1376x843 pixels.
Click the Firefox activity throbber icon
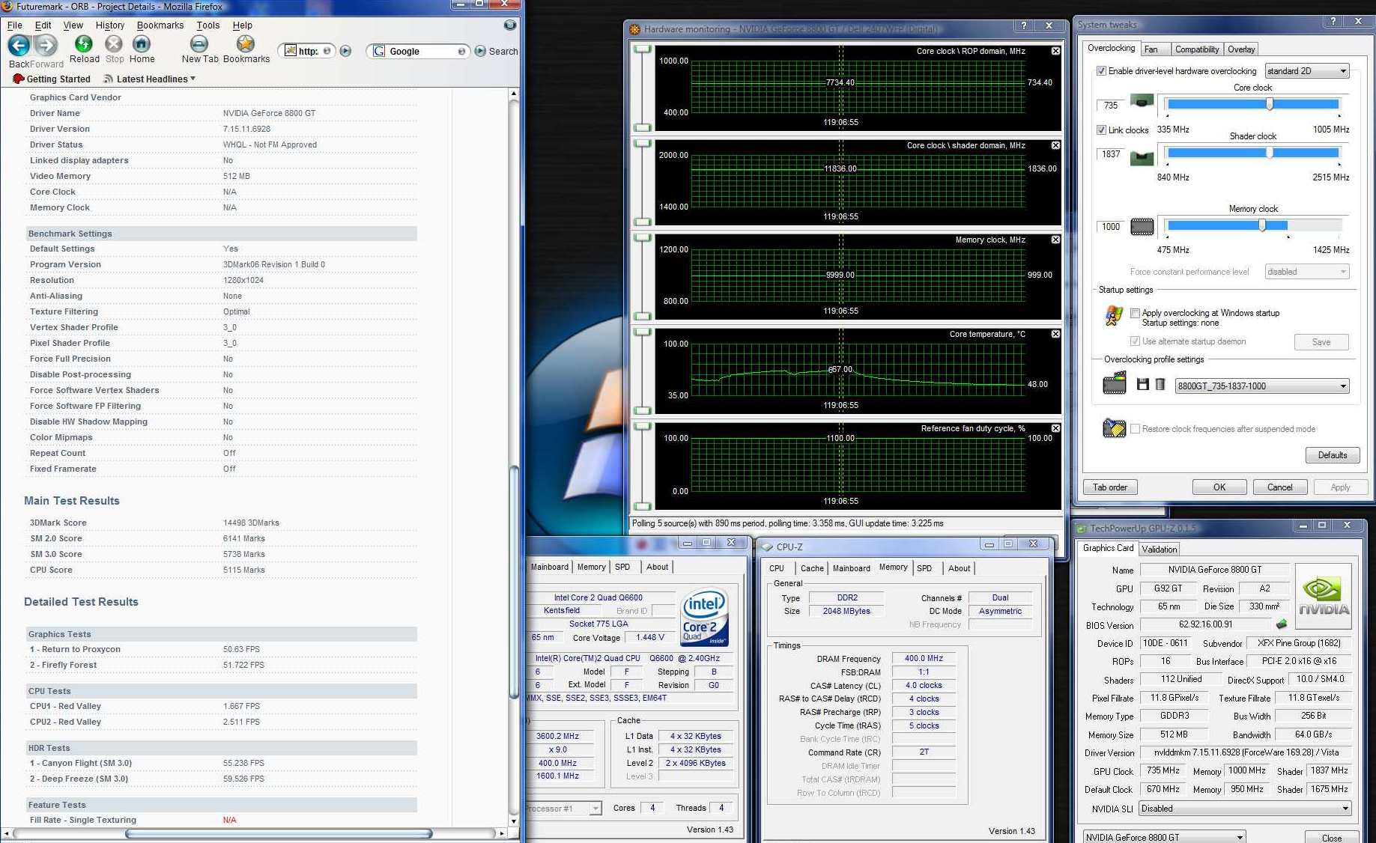[x=510, y=25]
